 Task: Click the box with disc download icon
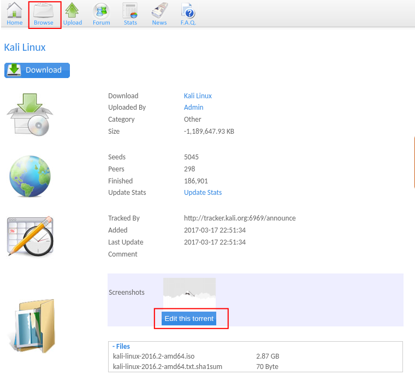29,115
